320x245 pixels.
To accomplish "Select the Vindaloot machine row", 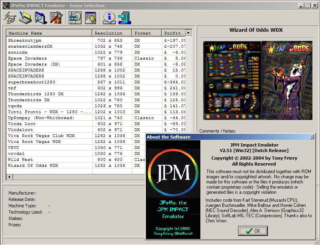I will pos(96,129).
